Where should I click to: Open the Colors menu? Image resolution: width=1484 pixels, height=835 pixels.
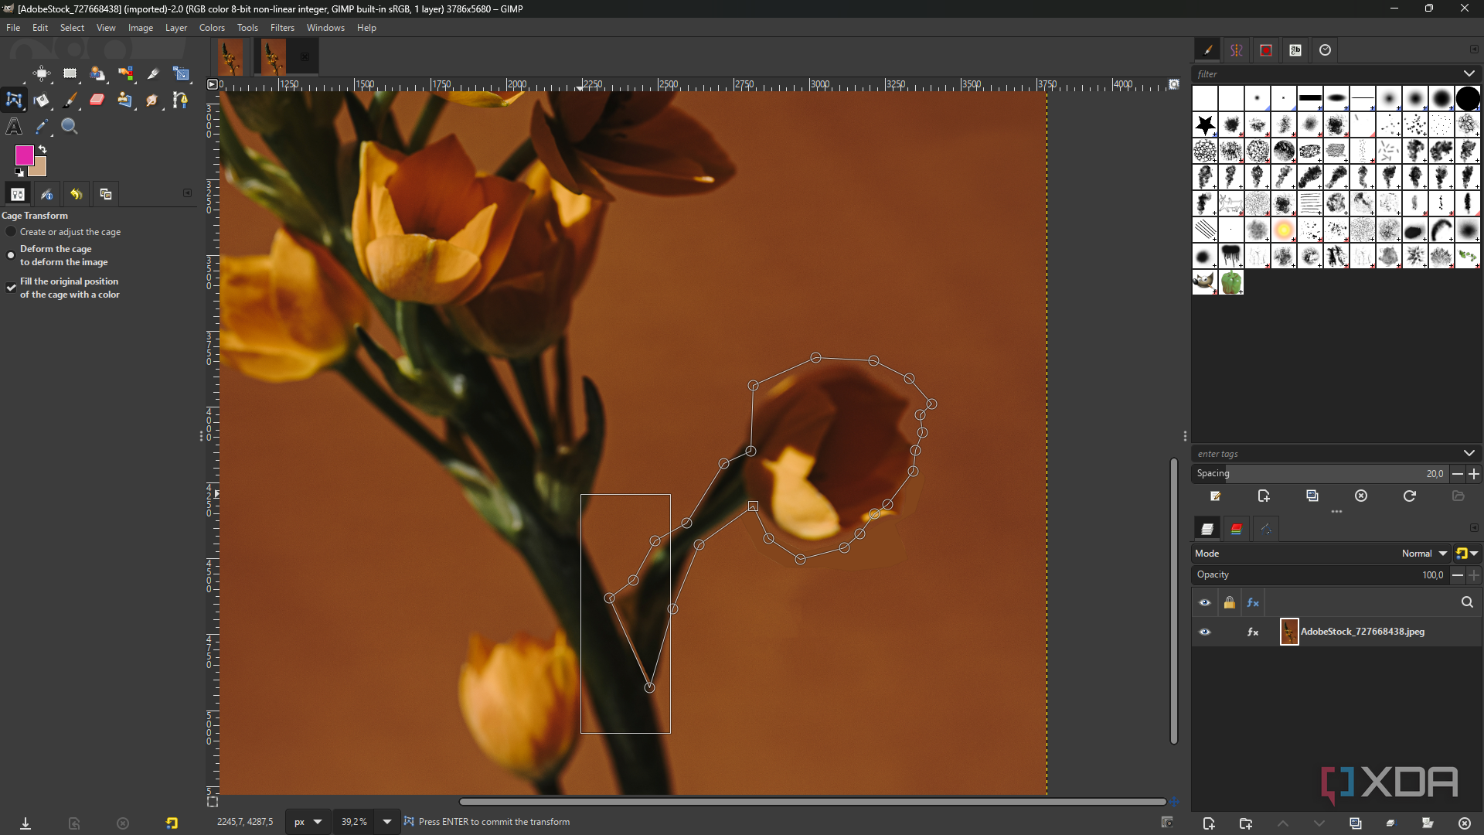pyautogui.click(x=212, y=28)
